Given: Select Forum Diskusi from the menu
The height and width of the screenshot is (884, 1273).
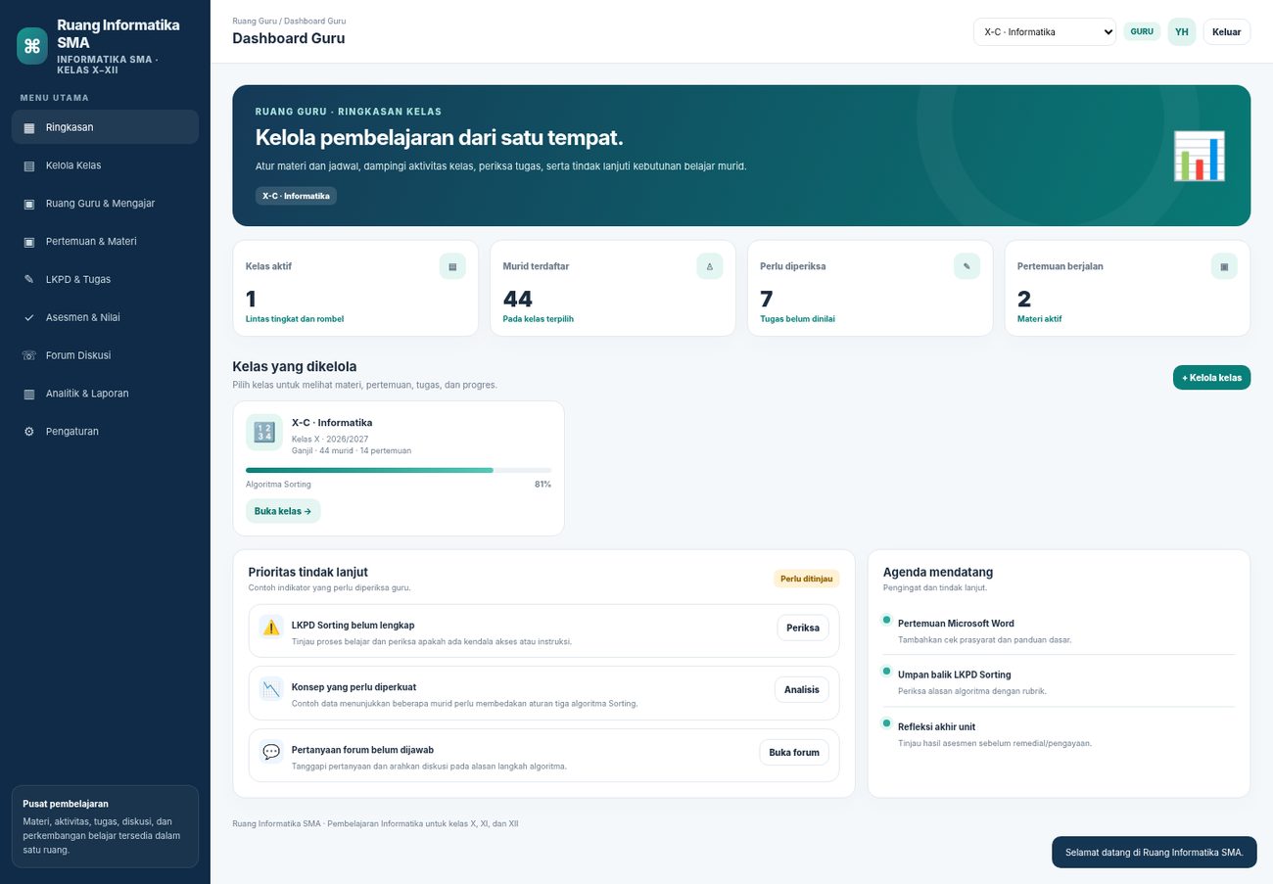Looking at the screenshot, I should [105, 355].
